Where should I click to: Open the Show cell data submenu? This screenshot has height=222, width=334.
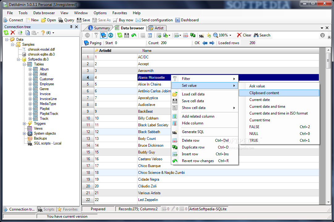pos(205,108)
